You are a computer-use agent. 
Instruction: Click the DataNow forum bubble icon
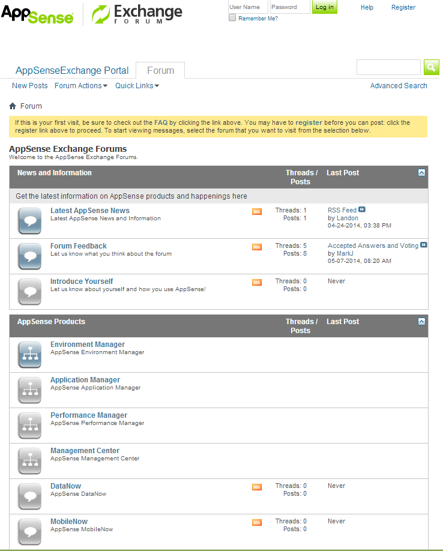(30, 497)
